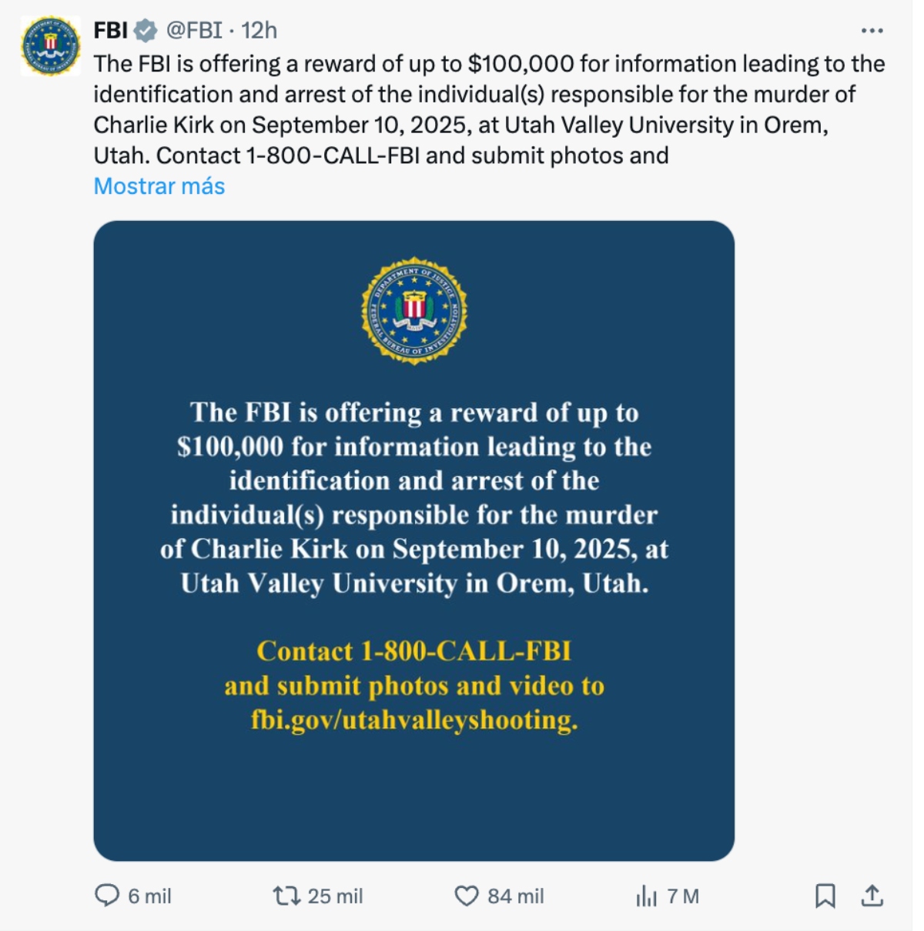Image resolution: width=924 pixels, height=931 pixels.
Task: Expand post text with Mostrar más
Action: point(159,186)
